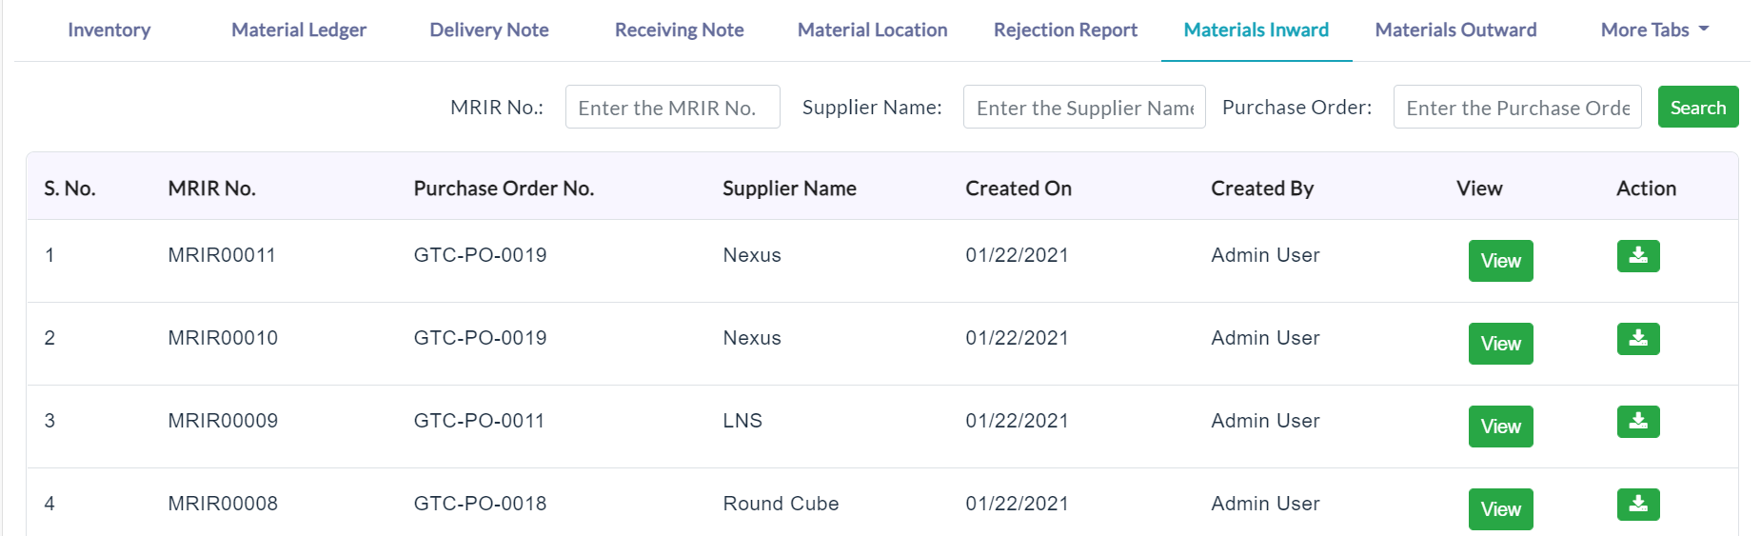Expand the More Tabs dropdown
1761x536 pixels.
tap(1654, 30)
